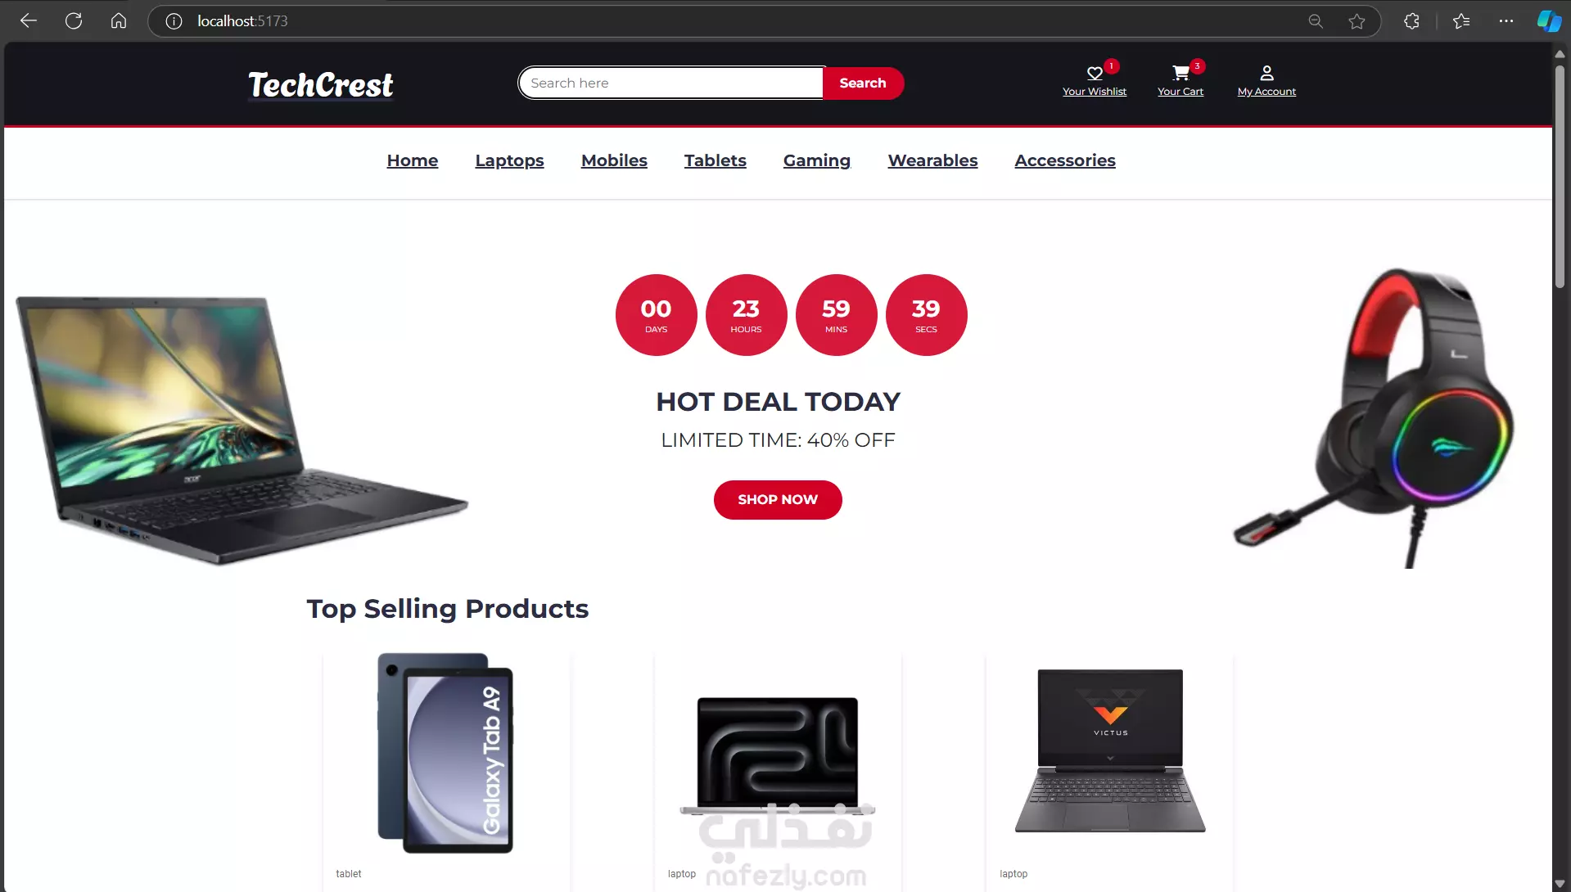This screenshot has width=1571, height=892.
Task: Open the Copilot sidebar icon
Action: (x=1549, y=21)
